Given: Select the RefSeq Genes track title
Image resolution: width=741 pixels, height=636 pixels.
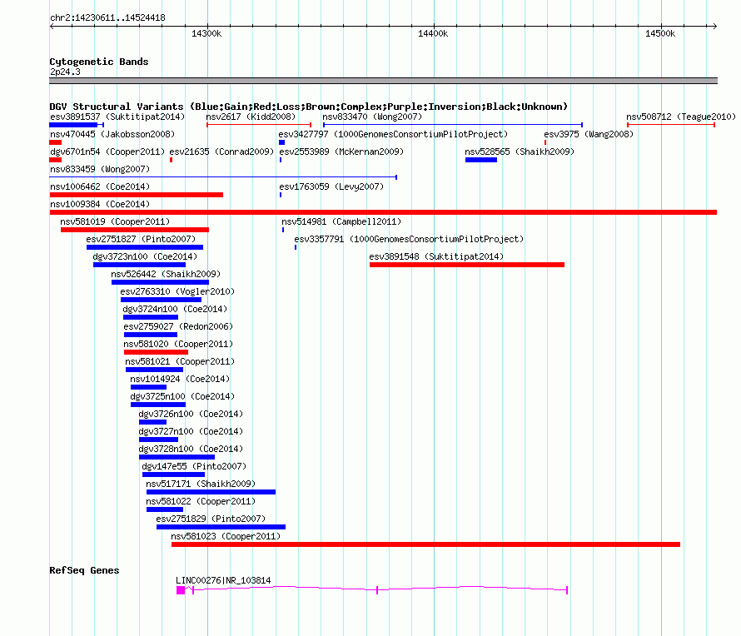Looking at the screenshot, I should 84,570.
